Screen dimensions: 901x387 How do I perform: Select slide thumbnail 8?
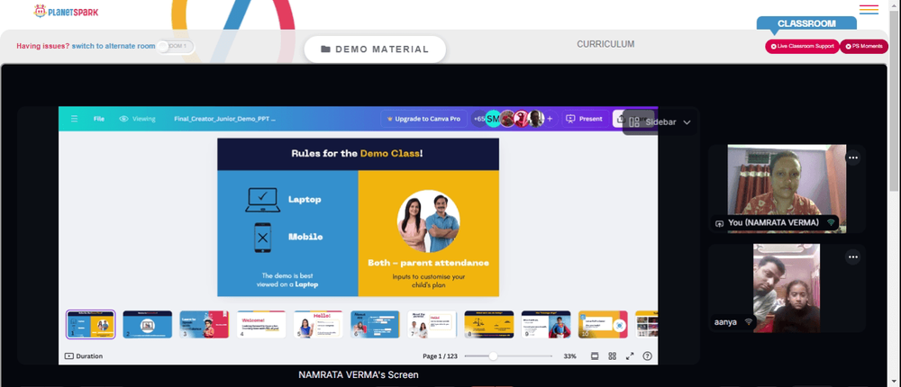tap(489, 324)
